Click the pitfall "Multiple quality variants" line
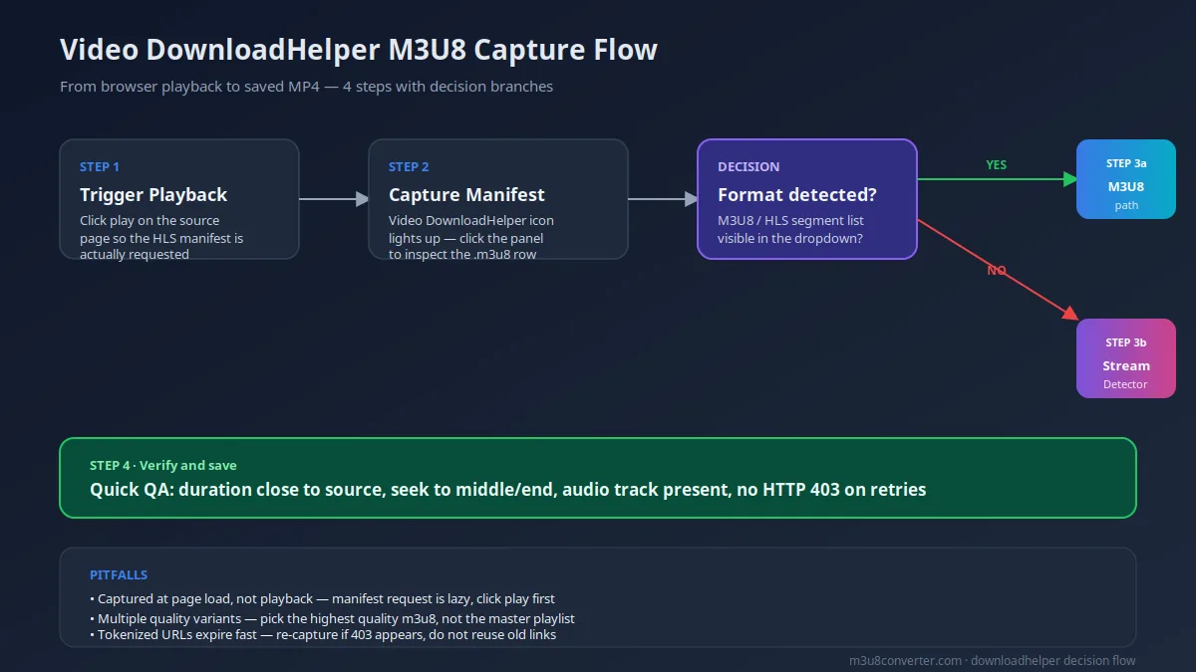This screenshot has width=1196, height=672. tap(332, 619)
